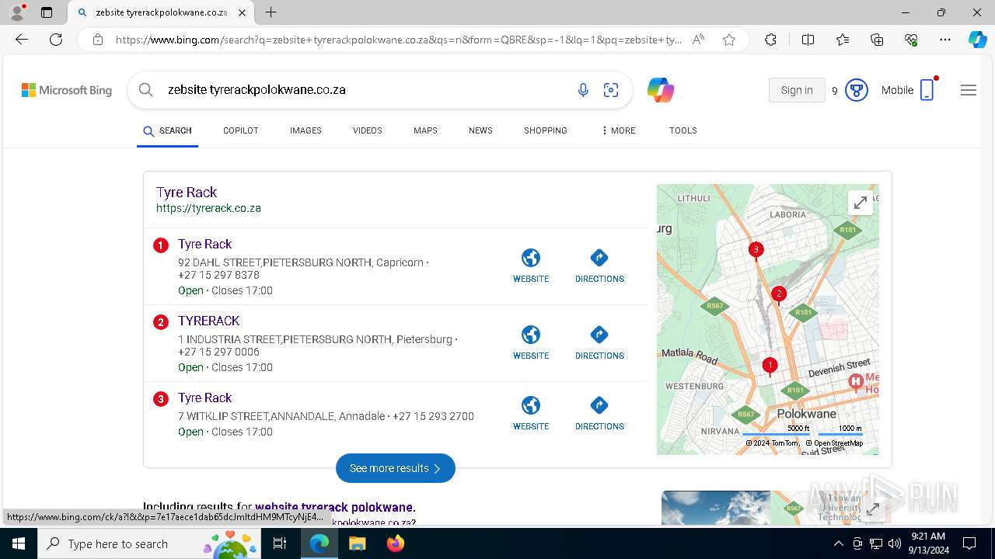View site information padlock icon

click(x=98, y=40)
